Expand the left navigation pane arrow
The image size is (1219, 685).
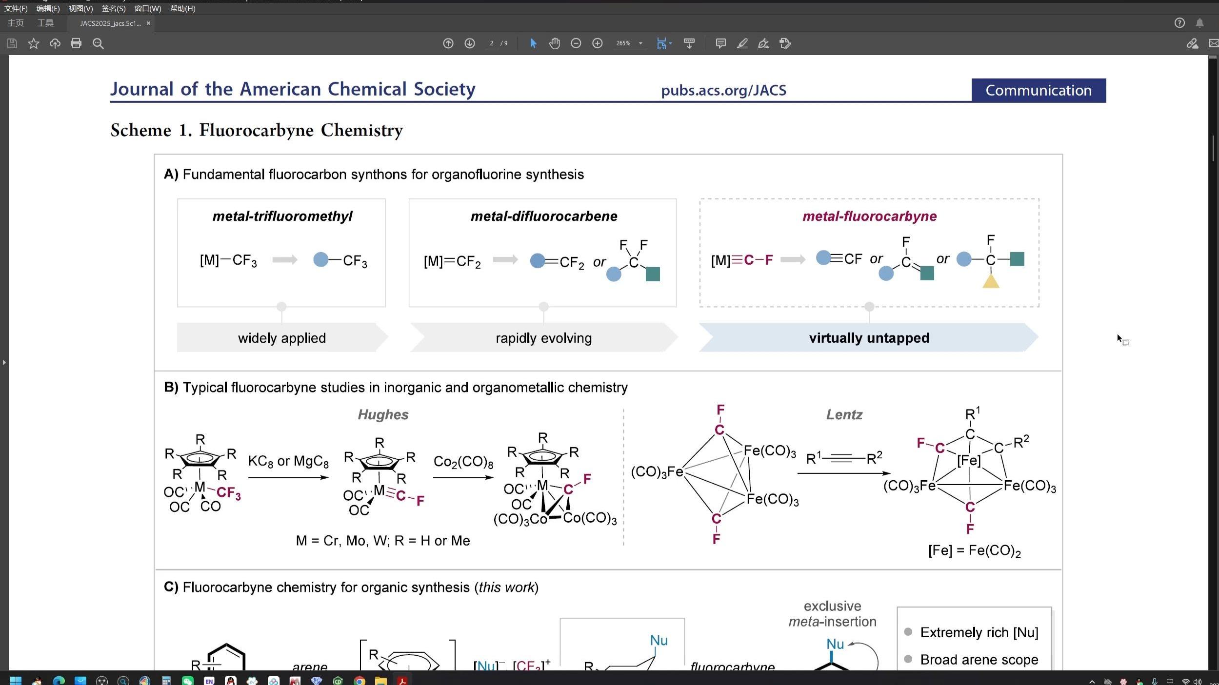[4, 362]
